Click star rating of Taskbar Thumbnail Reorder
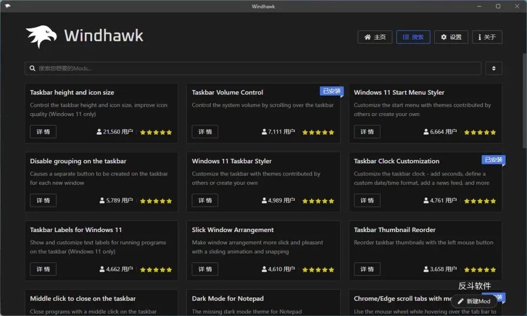This screenshot has width=527, height=316. pyautogui.click(x=480, y=270)
